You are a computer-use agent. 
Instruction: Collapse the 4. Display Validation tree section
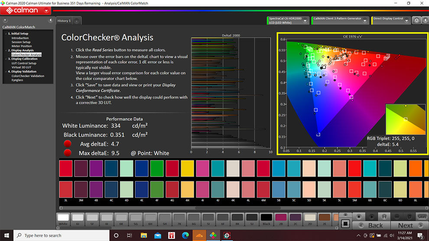pyautogui.click(x=6, y=71)
